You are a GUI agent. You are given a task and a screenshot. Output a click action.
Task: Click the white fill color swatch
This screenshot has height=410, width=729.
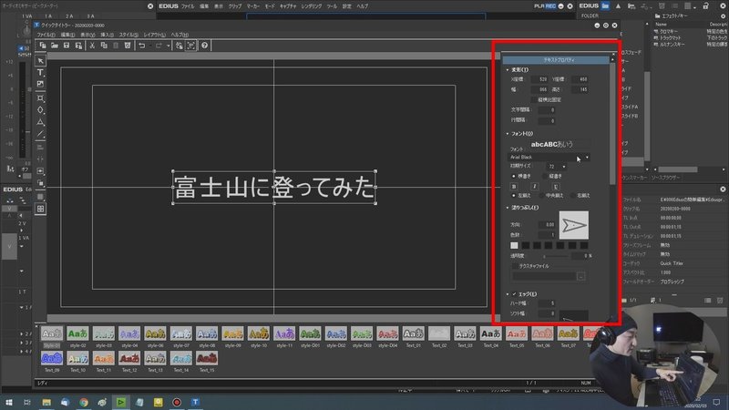(514, 245)
